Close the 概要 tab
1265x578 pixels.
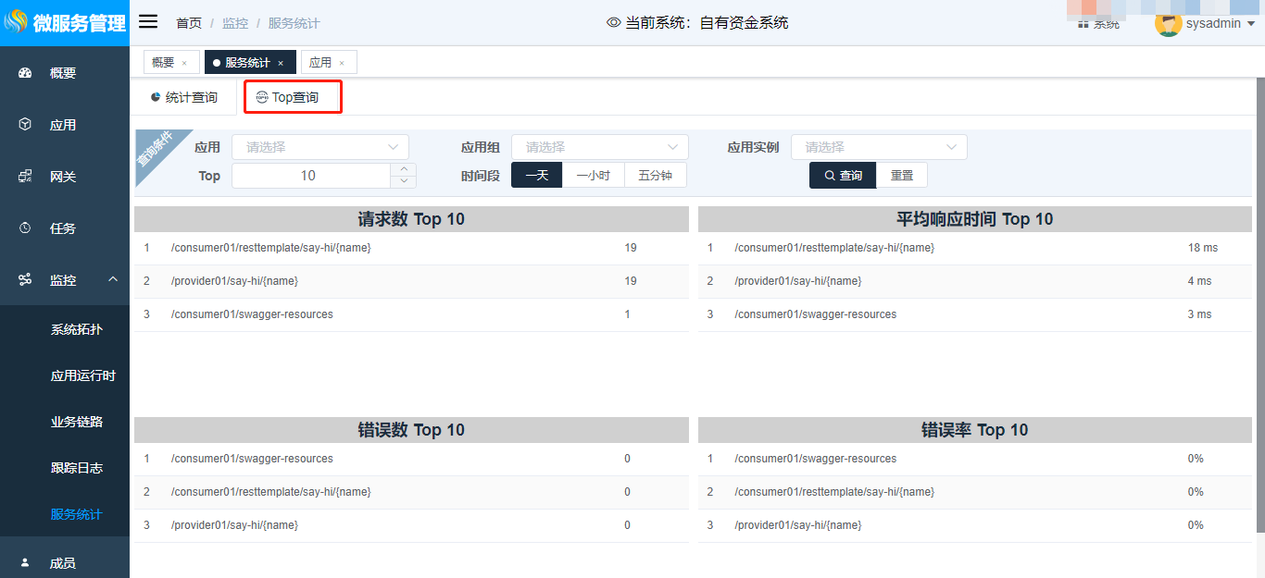[184, 63]
